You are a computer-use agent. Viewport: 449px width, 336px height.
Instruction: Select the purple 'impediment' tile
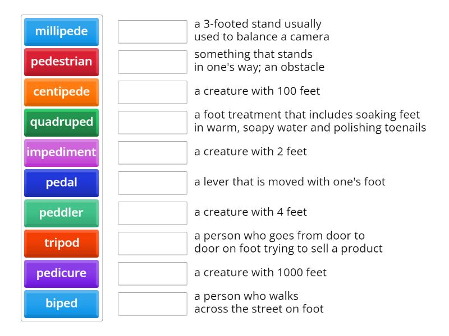tap(62, 152)
